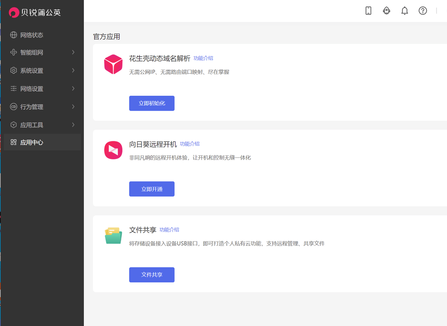
Task: Click the 立即开通 button
Action: (x=152, y=189)
